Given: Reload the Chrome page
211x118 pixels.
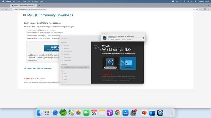Looking at the screenshot, I should point(10,9).
